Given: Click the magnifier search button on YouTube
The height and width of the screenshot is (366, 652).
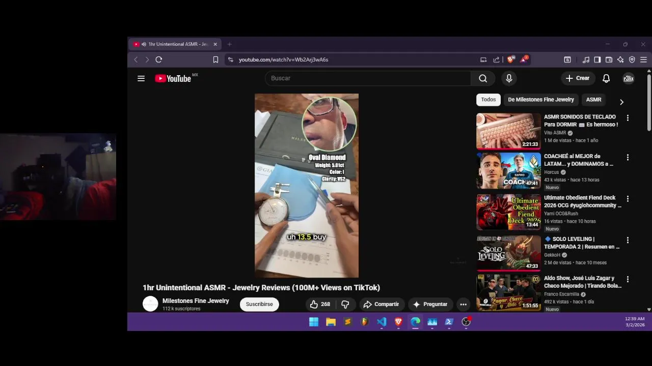Looking at the screenshot, I should click(x=483, y=78).
